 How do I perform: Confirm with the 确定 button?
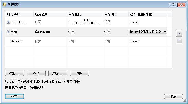click(x=14, y=97)
